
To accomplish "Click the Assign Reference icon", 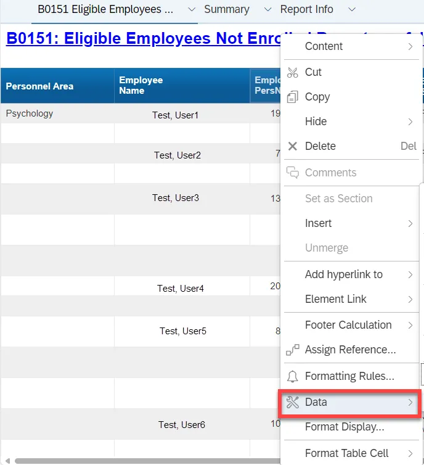I will [x=293, y=350].
